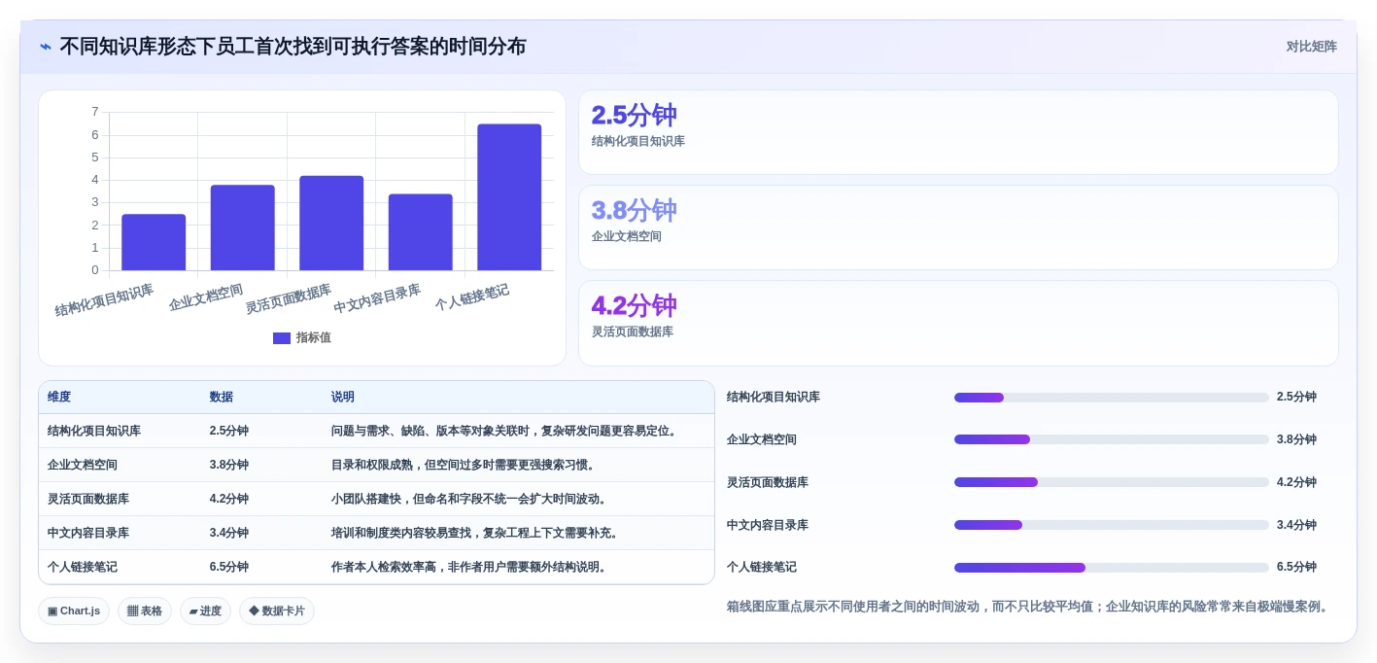The height and width of the screenshot is (663, 1377).
Task: Select the 中文内容目录库 table row cell
Action: [x=88, y=533]
